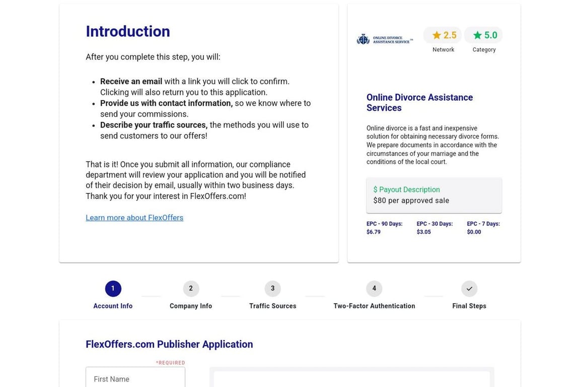
Task: Click the 5.0 Category rating badge
Action: 484,35
